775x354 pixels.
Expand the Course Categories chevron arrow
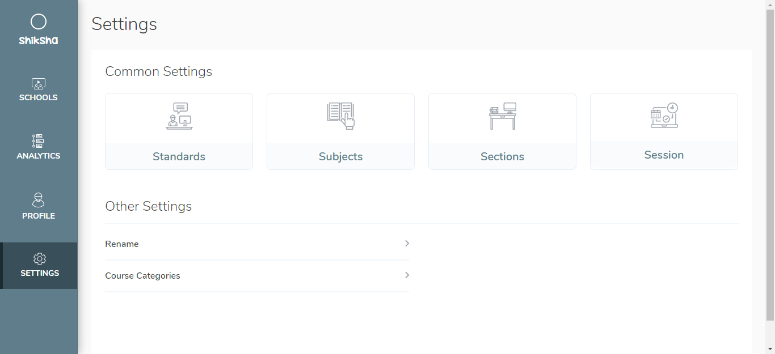(407, 275)
